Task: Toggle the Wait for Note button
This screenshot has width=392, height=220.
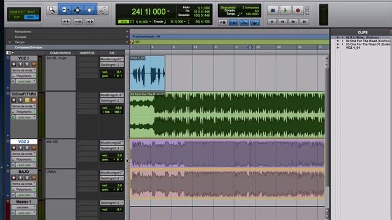Action: pyautogui.click(x=222, y=23)
